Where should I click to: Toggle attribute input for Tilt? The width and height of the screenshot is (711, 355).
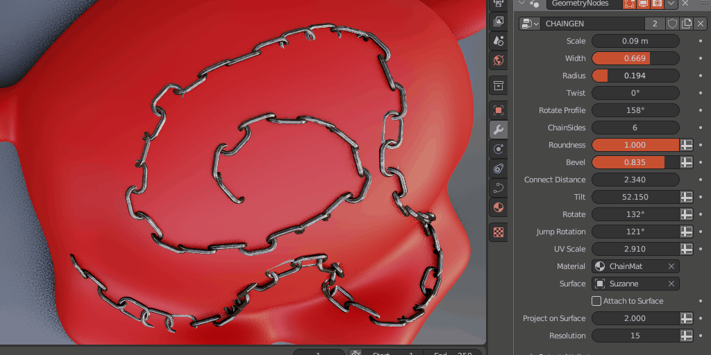(687, 197)
